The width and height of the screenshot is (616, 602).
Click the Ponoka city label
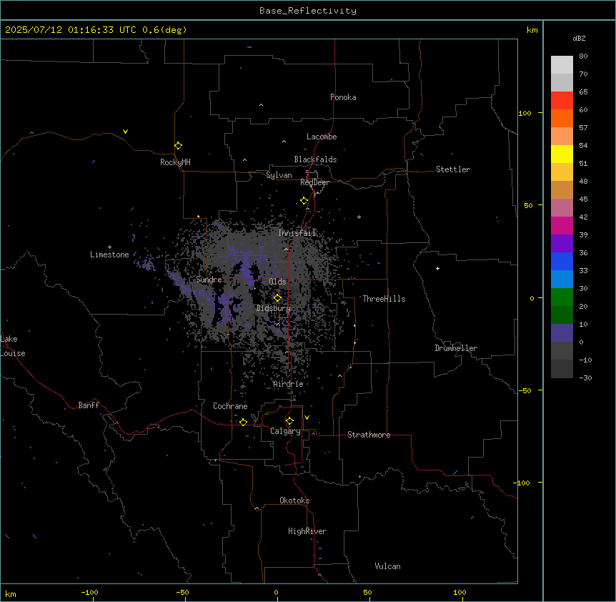coord(343,97)
